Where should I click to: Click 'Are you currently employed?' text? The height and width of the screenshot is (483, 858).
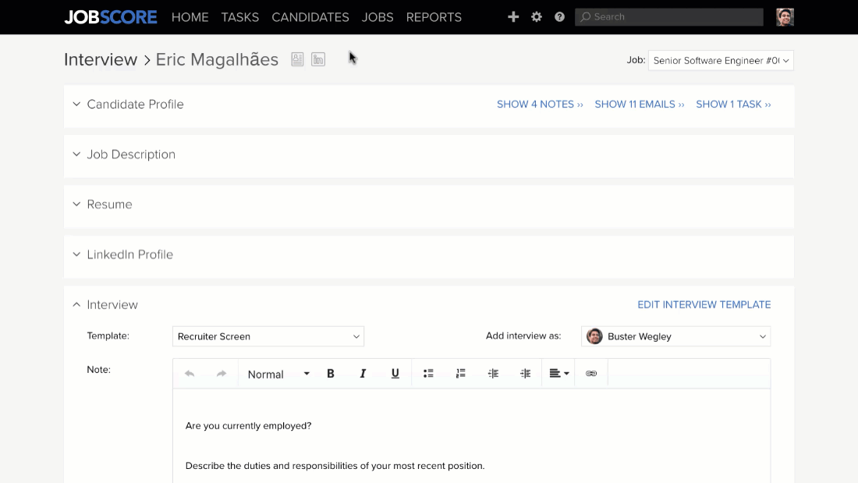coord(248,425)
